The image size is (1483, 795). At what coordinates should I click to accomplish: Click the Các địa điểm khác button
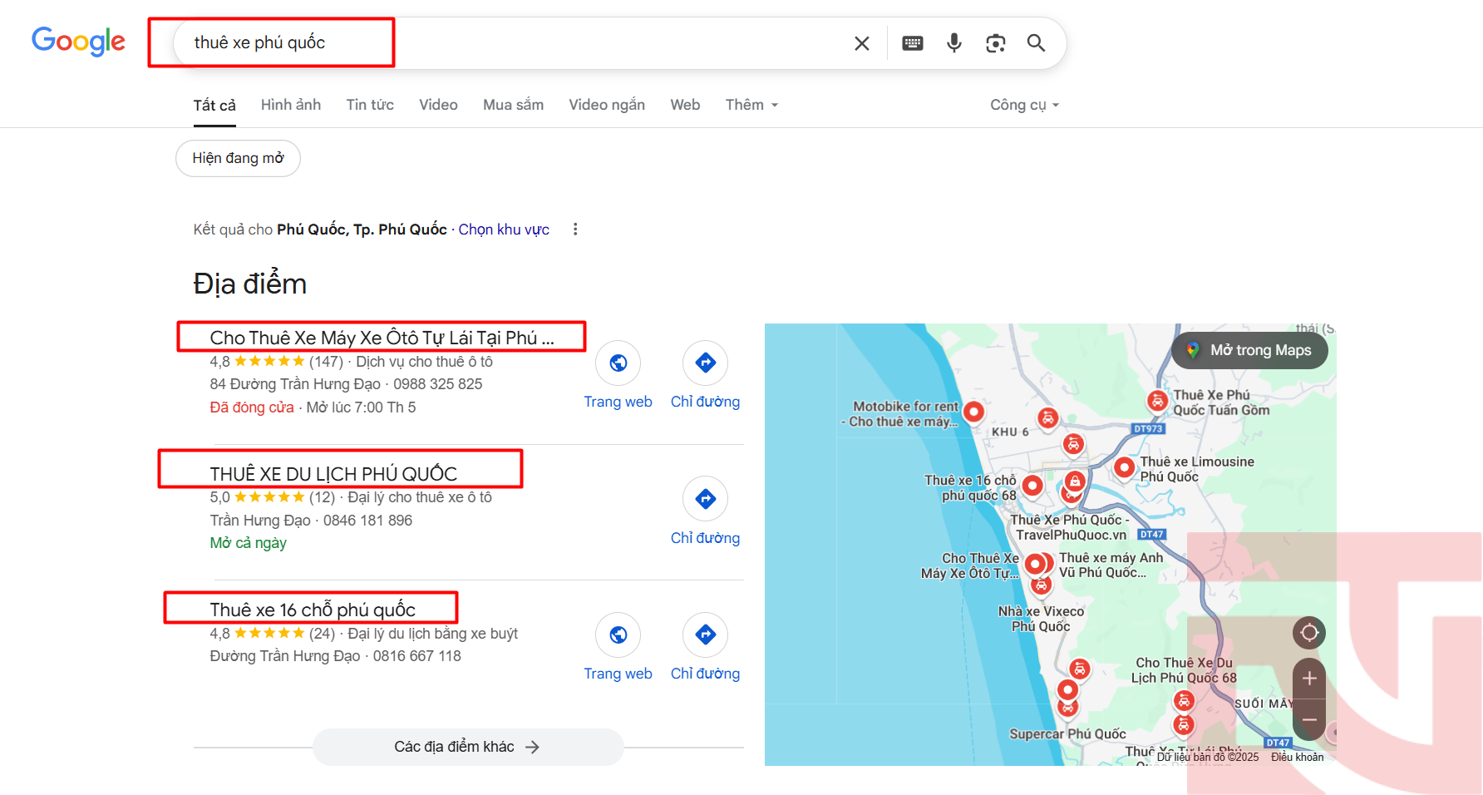(x=468, y=747)
